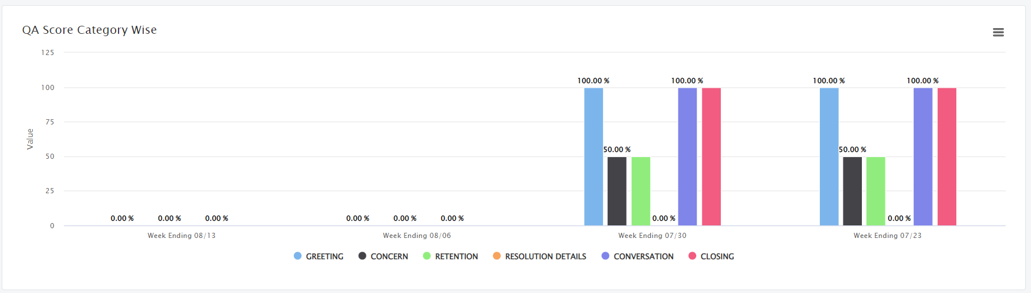Open the chart hamburger context menu

(998, 33)
